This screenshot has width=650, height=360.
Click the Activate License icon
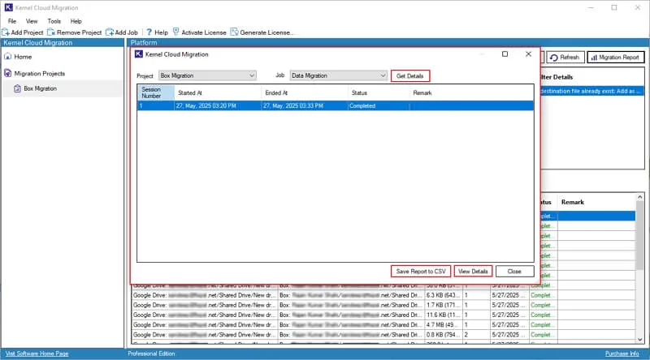pos(175,32)
